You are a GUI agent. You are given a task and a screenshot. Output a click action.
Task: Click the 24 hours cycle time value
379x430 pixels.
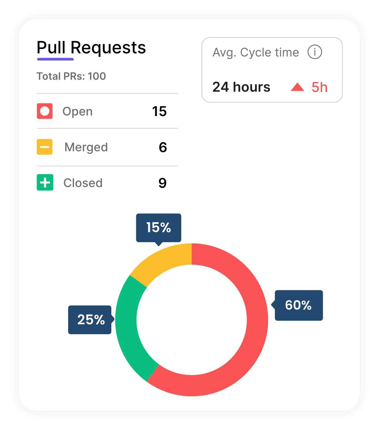241,87
